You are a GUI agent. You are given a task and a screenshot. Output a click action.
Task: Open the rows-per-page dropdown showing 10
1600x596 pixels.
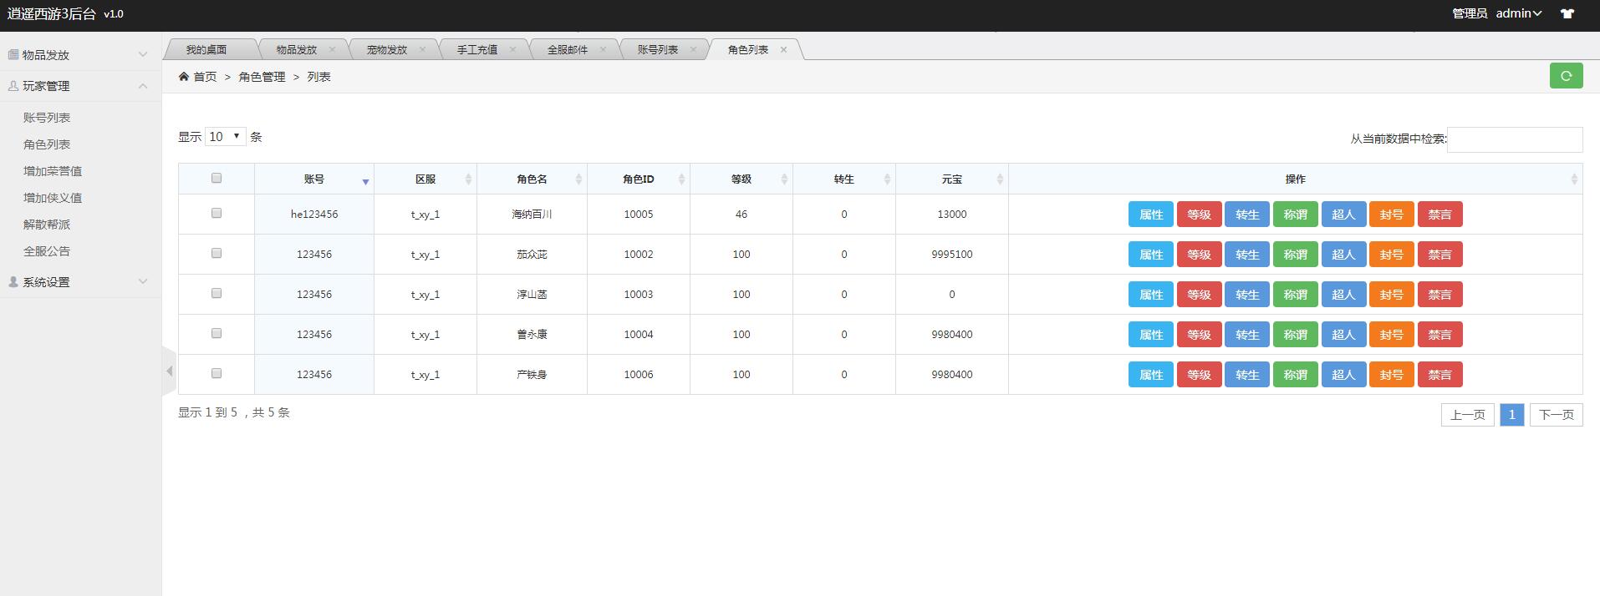coord(225,137)
